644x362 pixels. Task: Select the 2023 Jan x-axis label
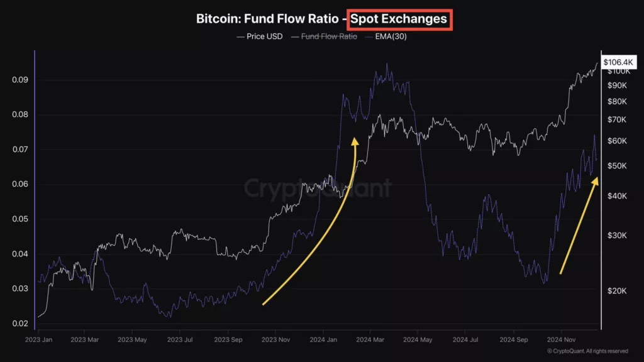pyautogui.click(x=38, y=340)
